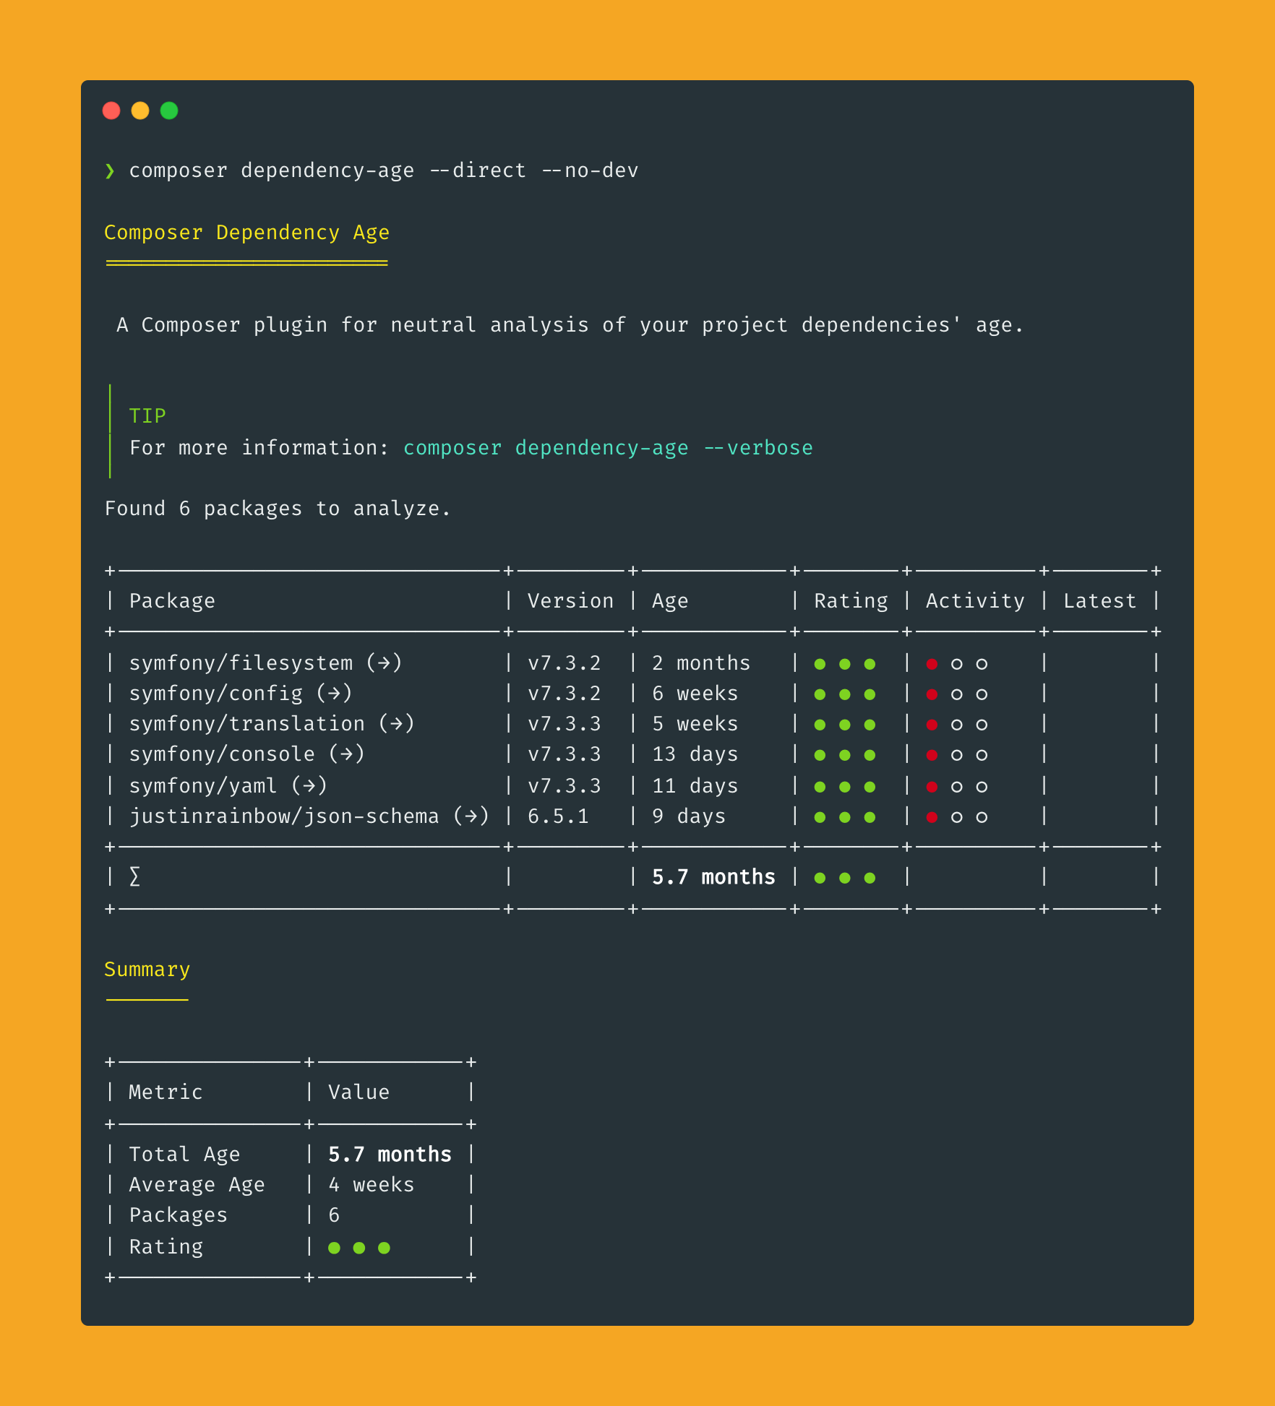
Task: Click the 'justinrainbow/json-schema' package name
Action: coord(284,816)
